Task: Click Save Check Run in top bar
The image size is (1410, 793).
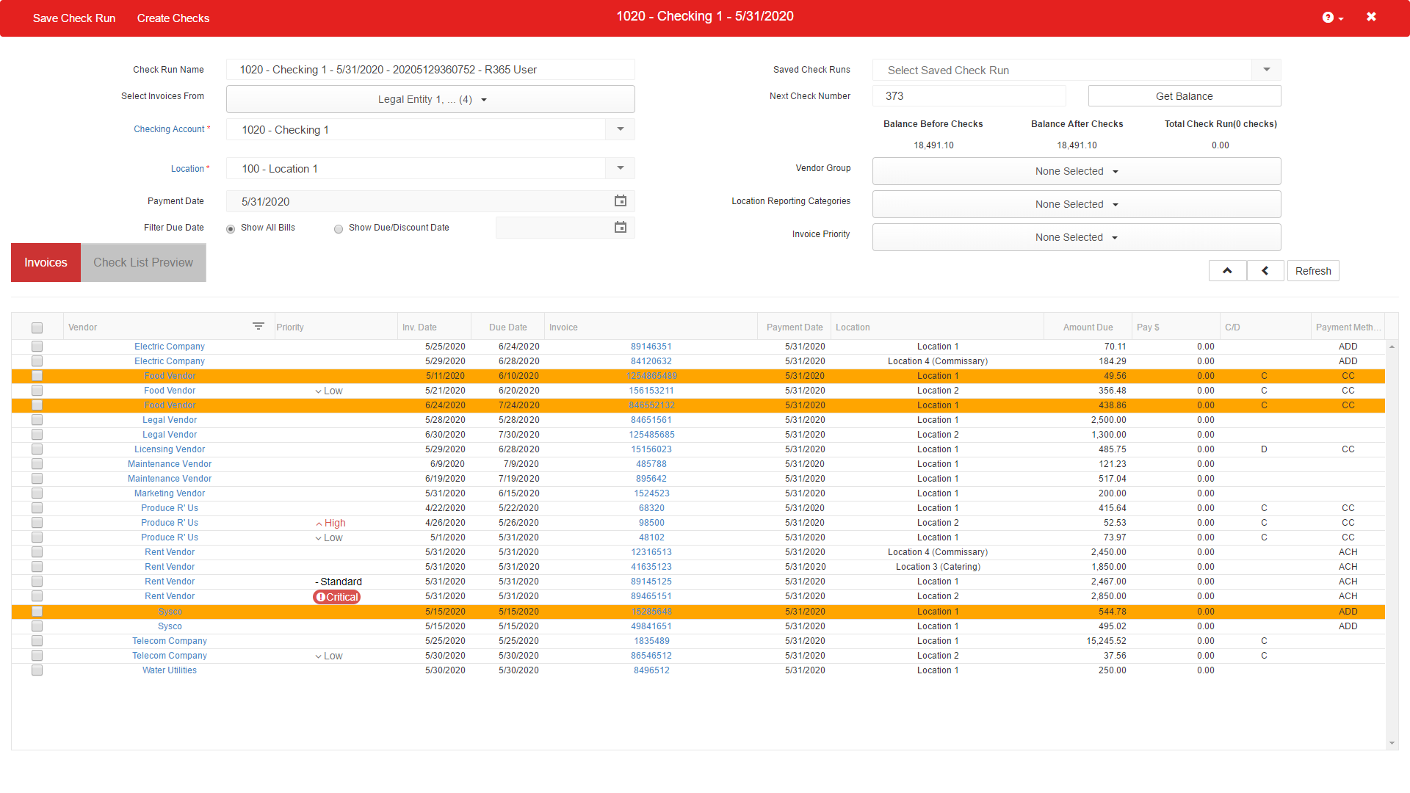Action: point(74,18)
